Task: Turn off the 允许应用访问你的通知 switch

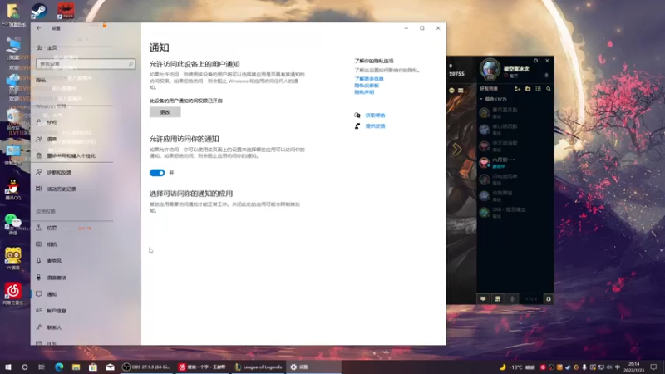Action: (157, 173)
